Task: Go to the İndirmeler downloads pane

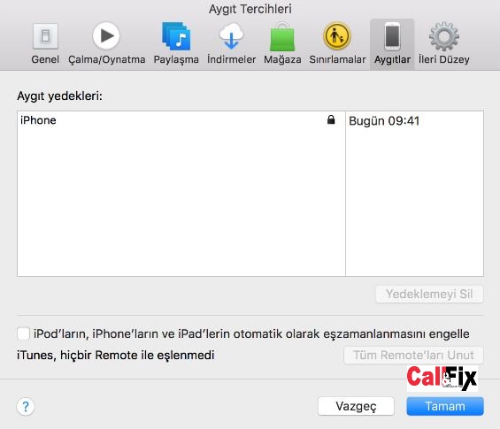Action: (x=232, y=43)
